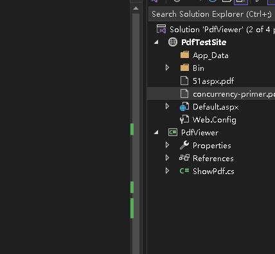Click the Solution 'PdfViewer' icon
The width and height of the screenshot is (275, 254).
click(161, 29)
